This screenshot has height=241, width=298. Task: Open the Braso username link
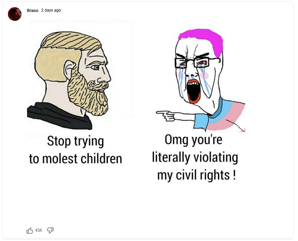pos(33,11)
